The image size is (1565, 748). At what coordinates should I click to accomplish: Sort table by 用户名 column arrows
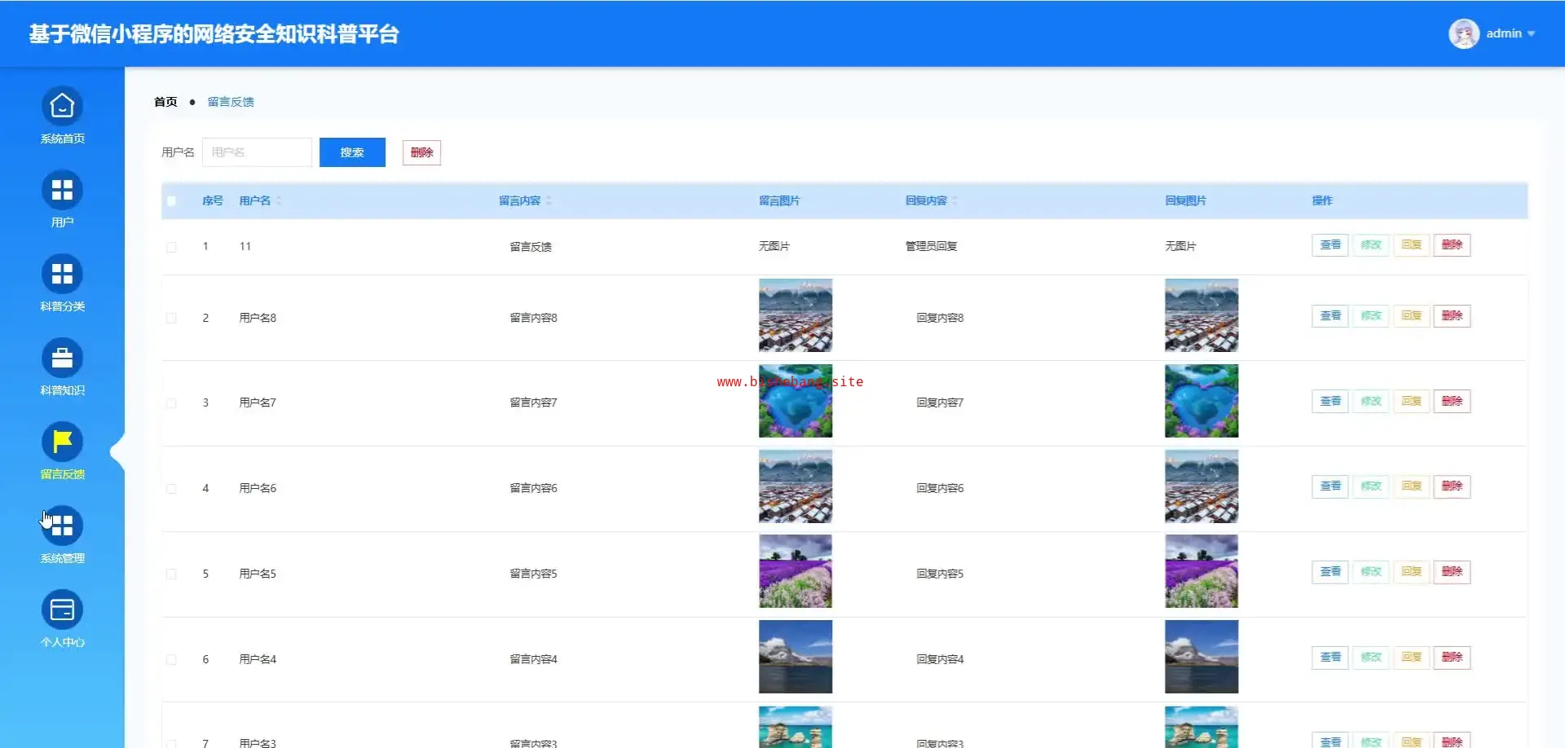pos(279,200)
